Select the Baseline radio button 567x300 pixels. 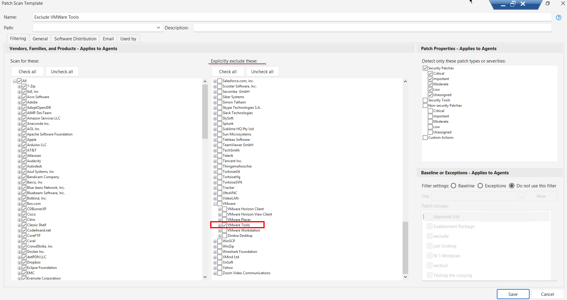pos(453,186)
